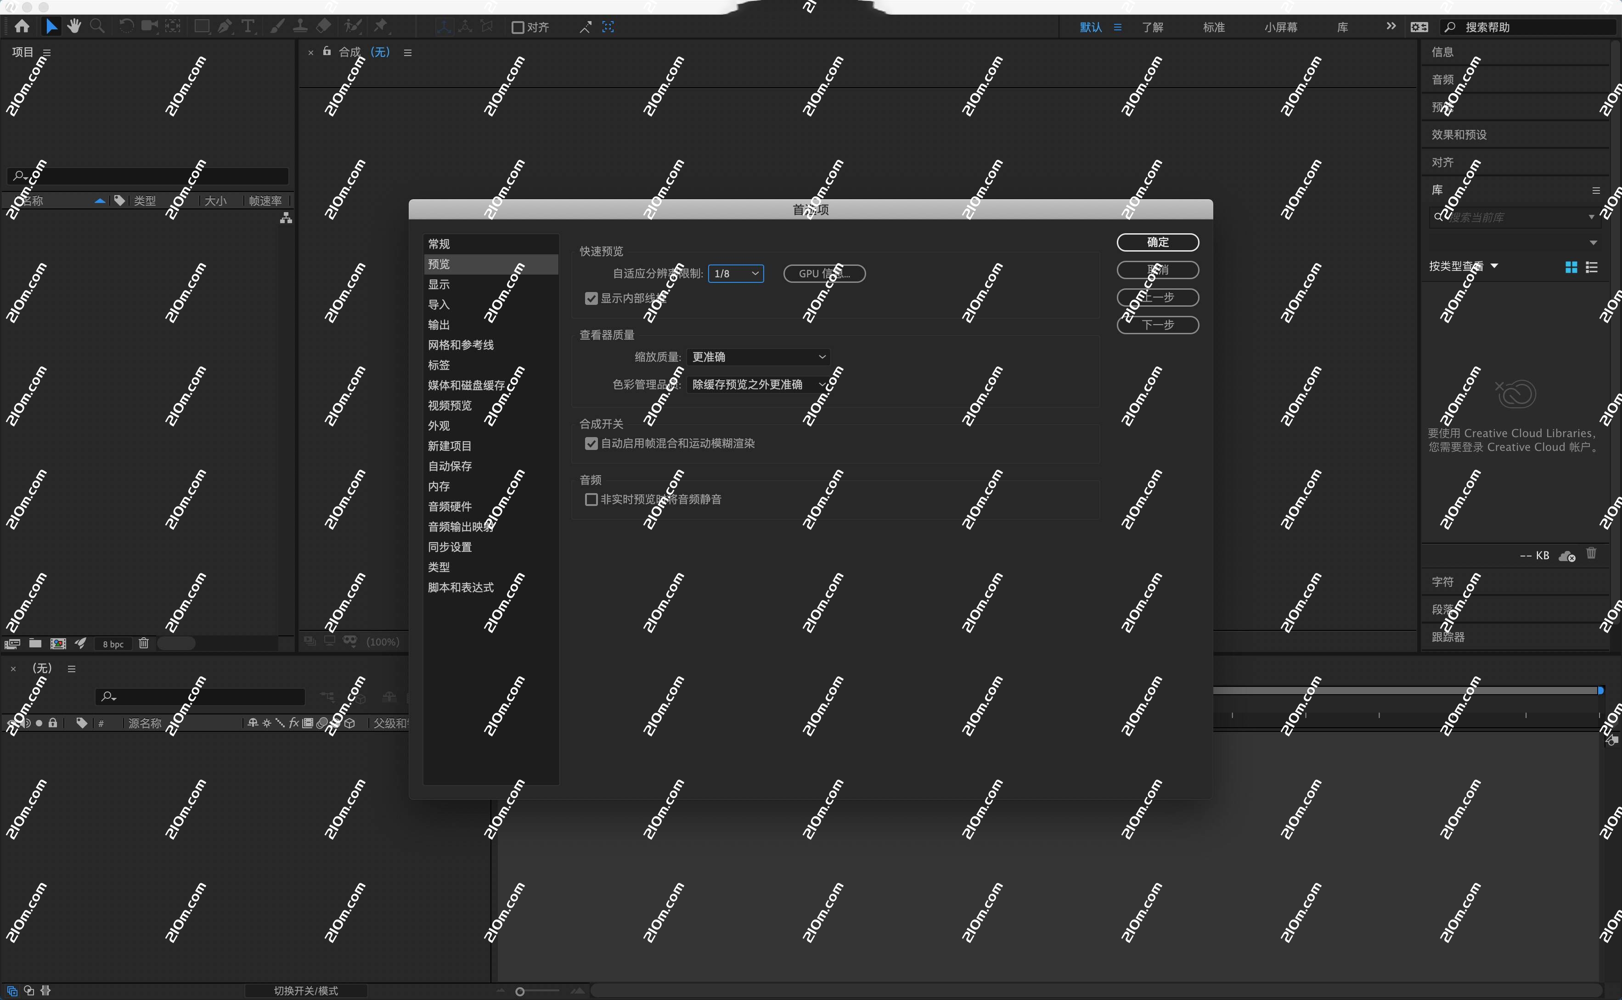Select 显示 in the preferences list
The image size is (1622, 1000).
[x=491, y=284]
